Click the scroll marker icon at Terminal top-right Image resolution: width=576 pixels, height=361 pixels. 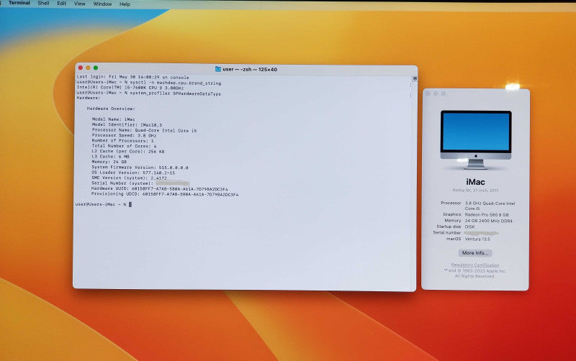click(415, 78)
